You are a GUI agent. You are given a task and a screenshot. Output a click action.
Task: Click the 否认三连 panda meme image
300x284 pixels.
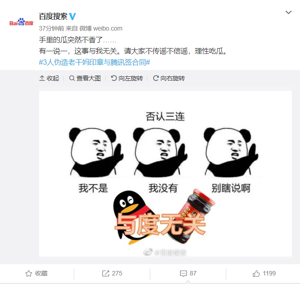pyautogui.click(x=166, y=173)
